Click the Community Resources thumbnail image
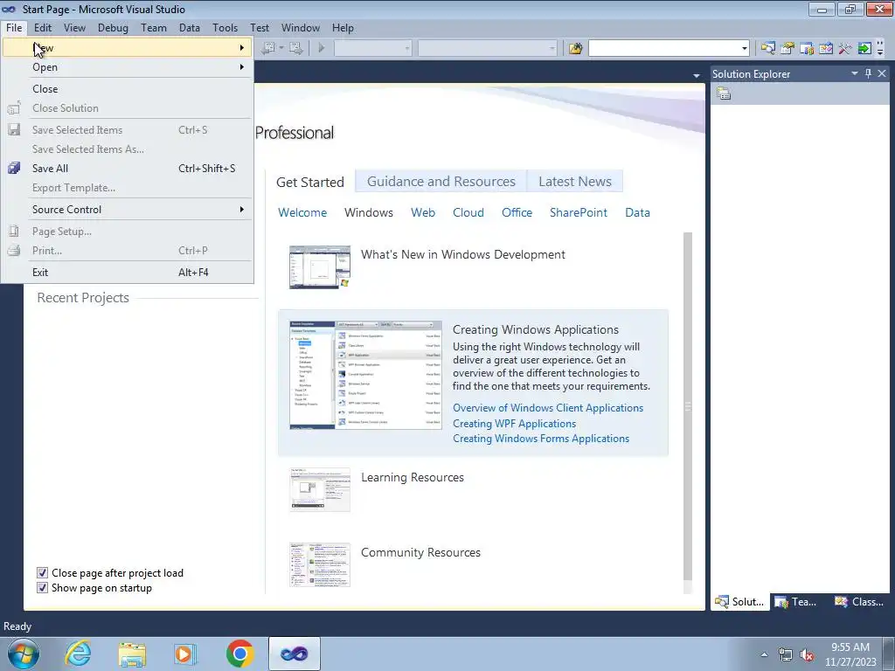 tap(320, 565)
